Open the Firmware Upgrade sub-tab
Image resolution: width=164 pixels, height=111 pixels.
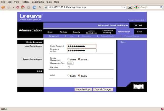[x=132, y=36]
